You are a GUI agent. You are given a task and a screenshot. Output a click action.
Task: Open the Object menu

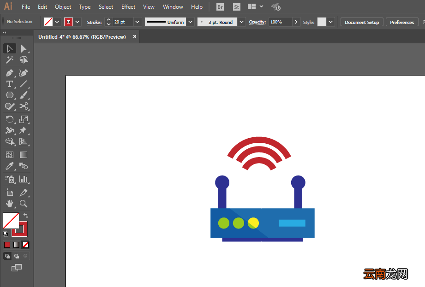coord(63,7)
